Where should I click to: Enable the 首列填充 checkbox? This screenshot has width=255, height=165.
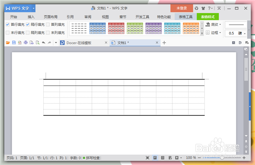click(x=48, y=25)
